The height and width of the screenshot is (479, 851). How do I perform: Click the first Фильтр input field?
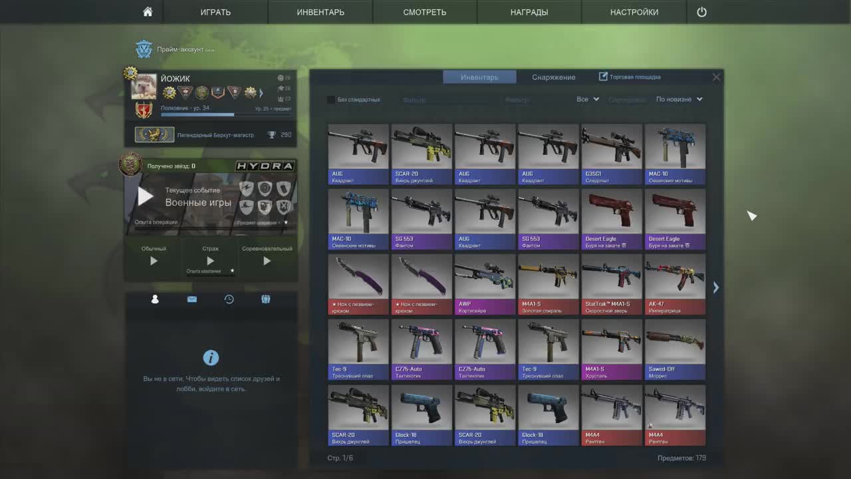tap(445, 100)
